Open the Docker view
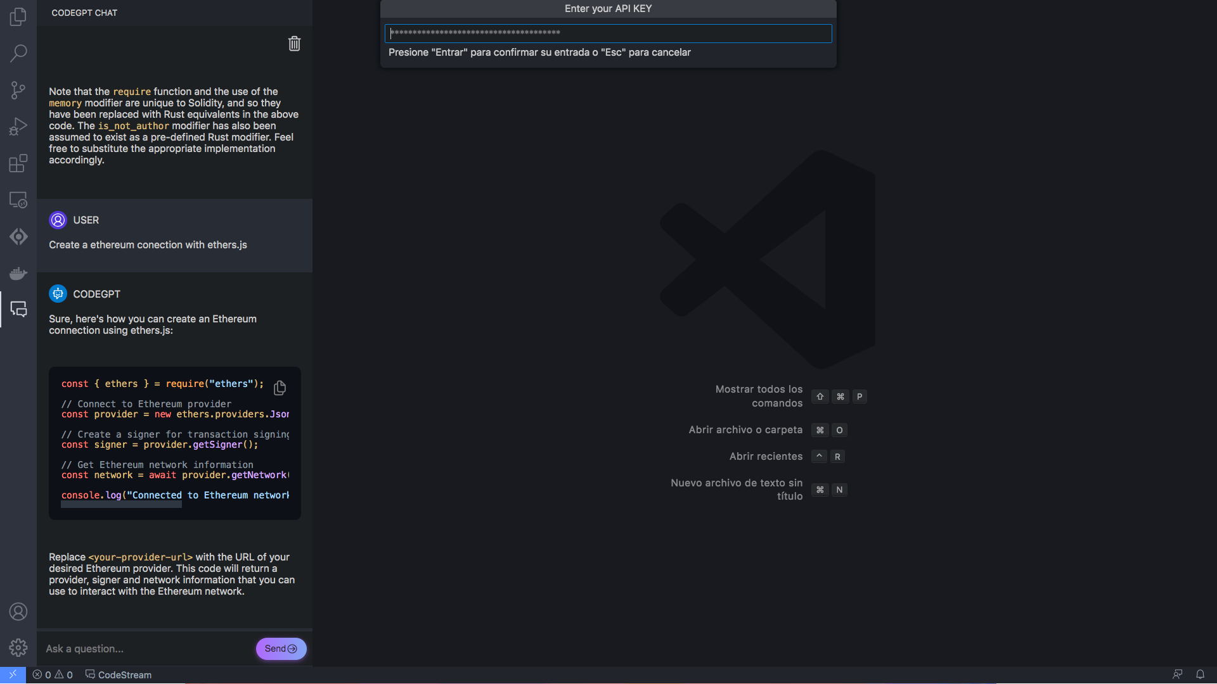1217x684 pixels. point(18,273)
